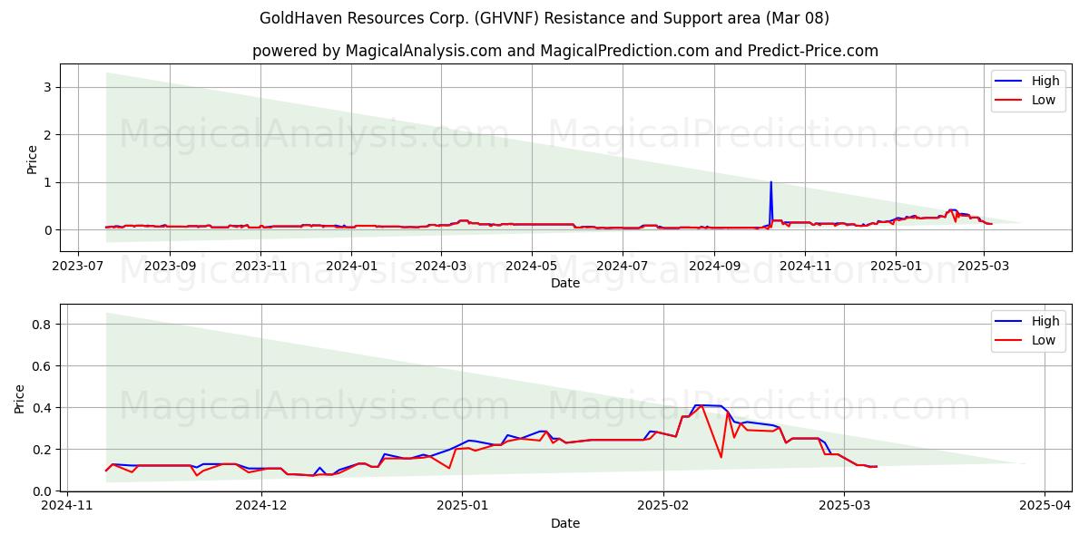Click 'Low' in the upper chart legend
1089x544 pixels.
click(1044, 101)
